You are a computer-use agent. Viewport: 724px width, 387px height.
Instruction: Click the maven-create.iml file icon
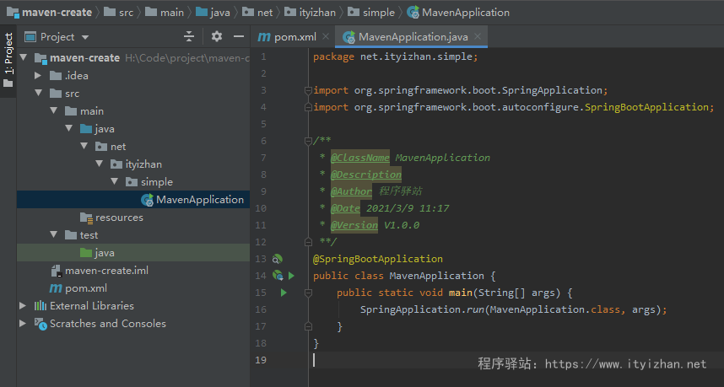point(56,271)
